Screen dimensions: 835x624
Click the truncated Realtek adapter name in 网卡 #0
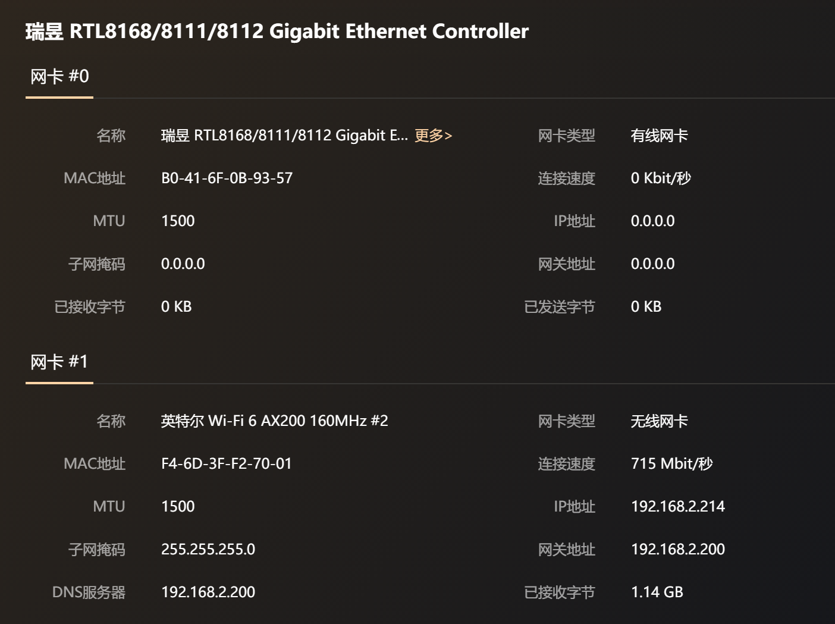tap(284, 136)
